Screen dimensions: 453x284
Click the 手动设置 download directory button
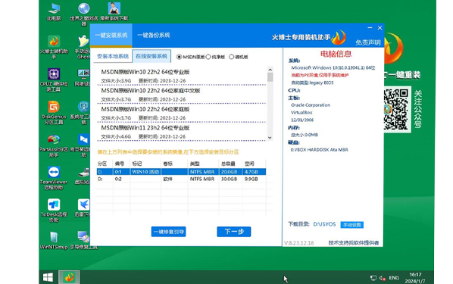(x=352, y=225)
